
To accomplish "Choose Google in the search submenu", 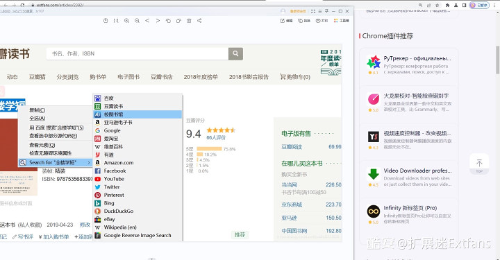I will (138, 130).
